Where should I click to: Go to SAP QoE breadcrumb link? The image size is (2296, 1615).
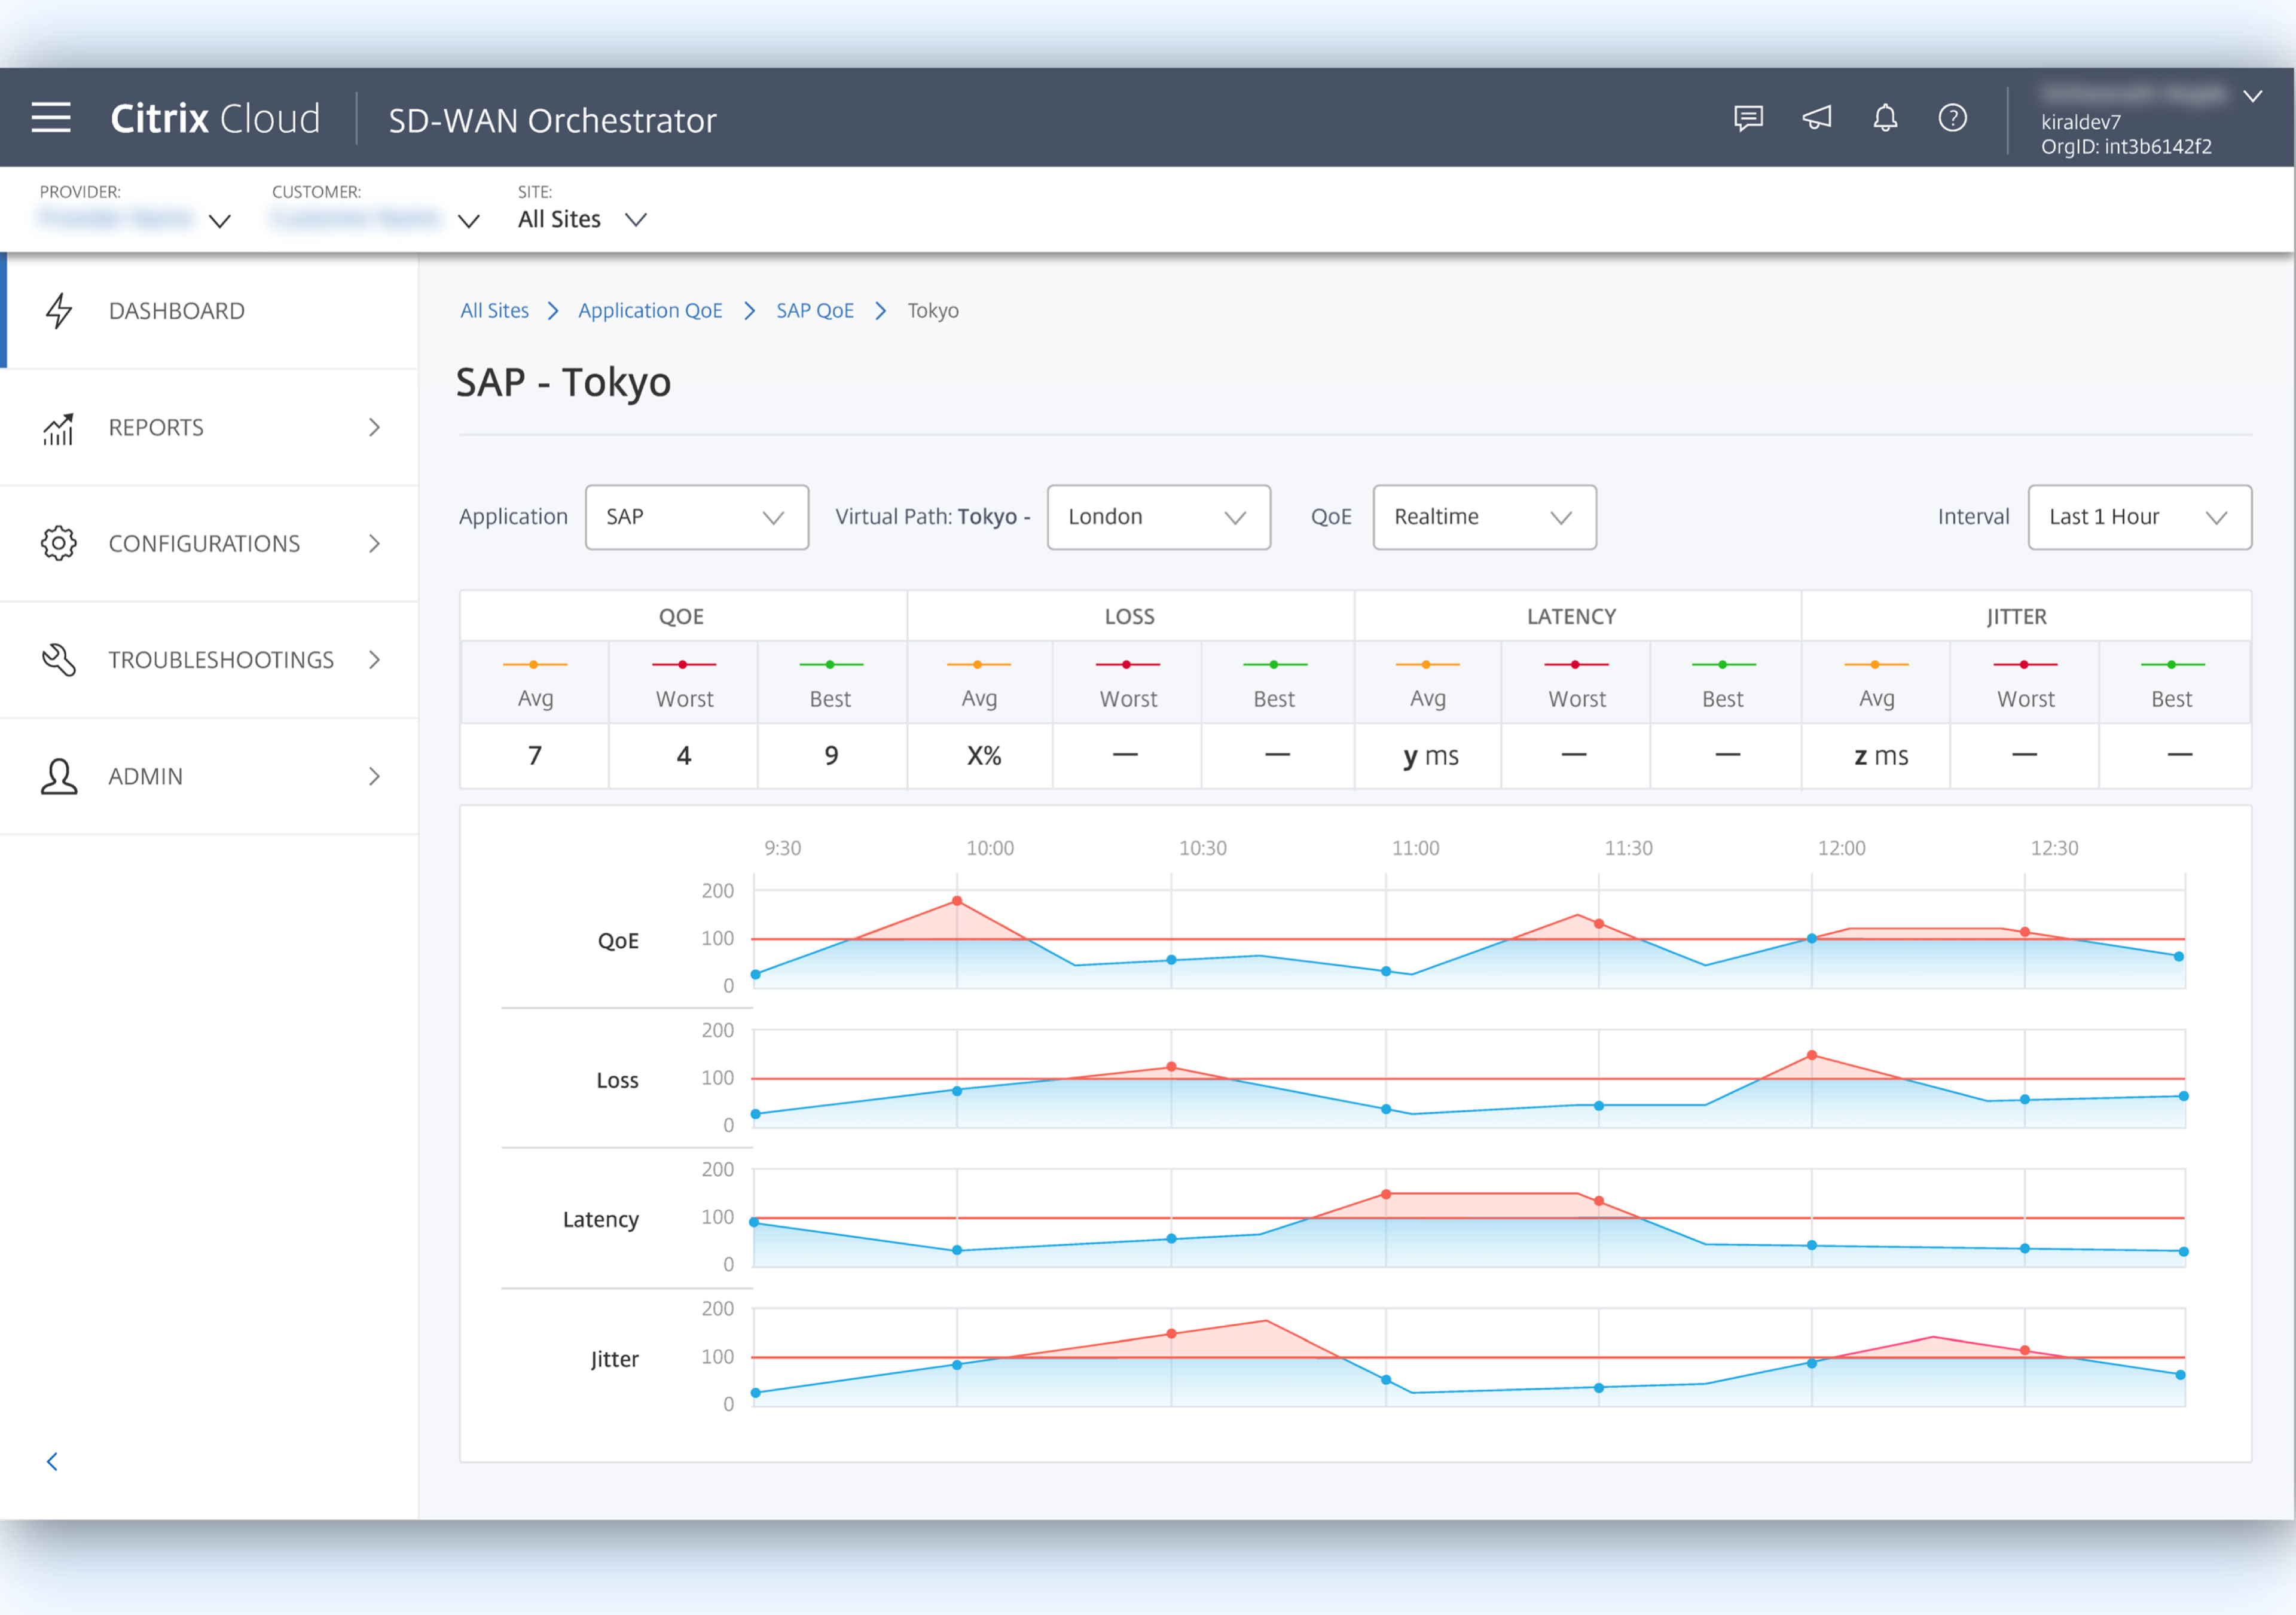pyautogui.click(x=815, y=311)
